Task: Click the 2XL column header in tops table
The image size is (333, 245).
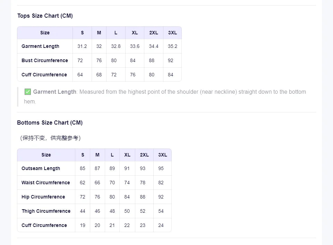Action: [154, 33]
